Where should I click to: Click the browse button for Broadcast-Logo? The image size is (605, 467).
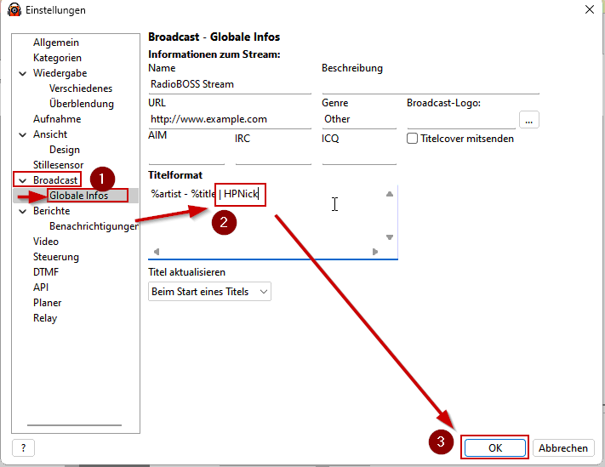tap(528, 120)
